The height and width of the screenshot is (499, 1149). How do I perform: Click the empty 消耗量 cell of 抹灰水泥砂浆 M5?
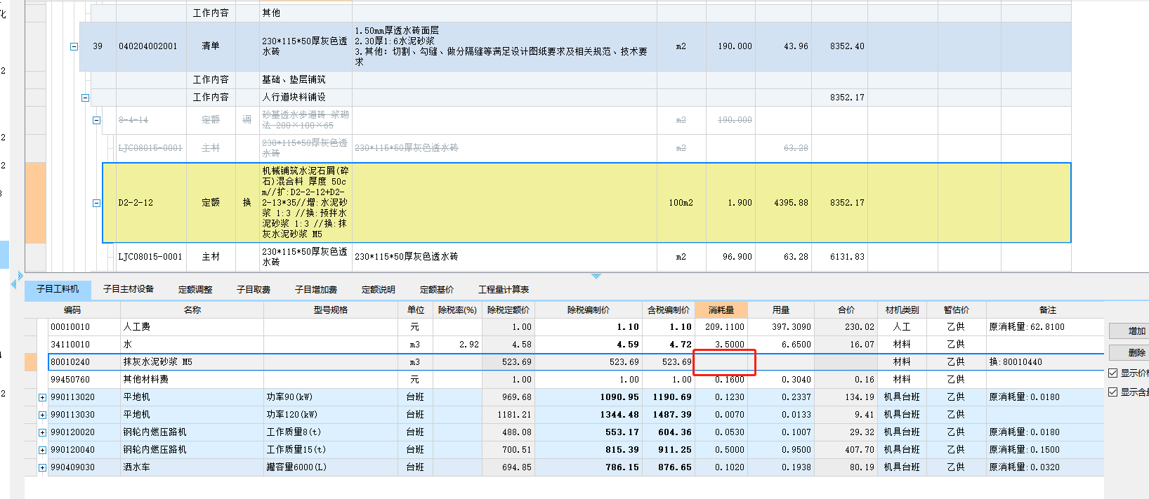[721, 362]
